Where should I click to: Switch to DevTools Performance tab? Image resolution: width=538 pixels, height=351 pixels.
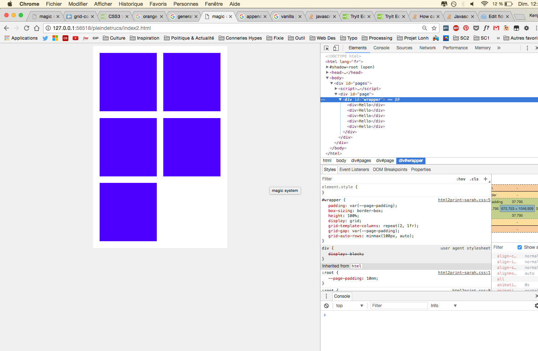click(455, 48)
